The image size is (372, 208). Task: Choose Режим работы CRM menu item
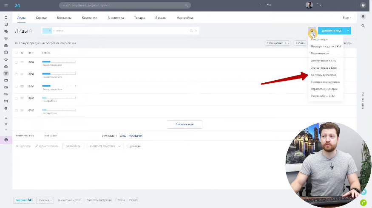tap(323, 96)
